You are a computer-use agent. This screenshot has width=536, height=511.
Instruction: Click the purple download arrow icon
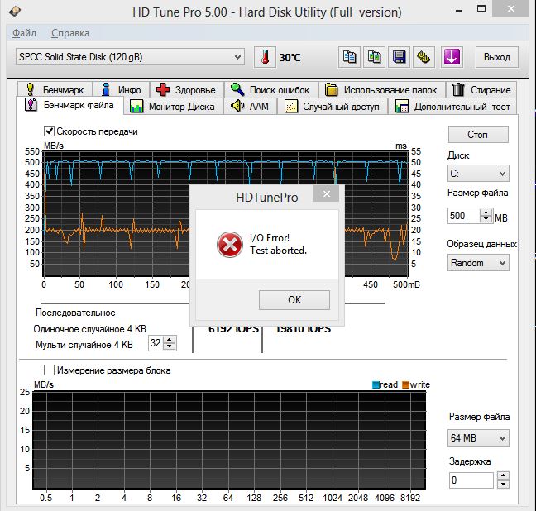(452, 57)
